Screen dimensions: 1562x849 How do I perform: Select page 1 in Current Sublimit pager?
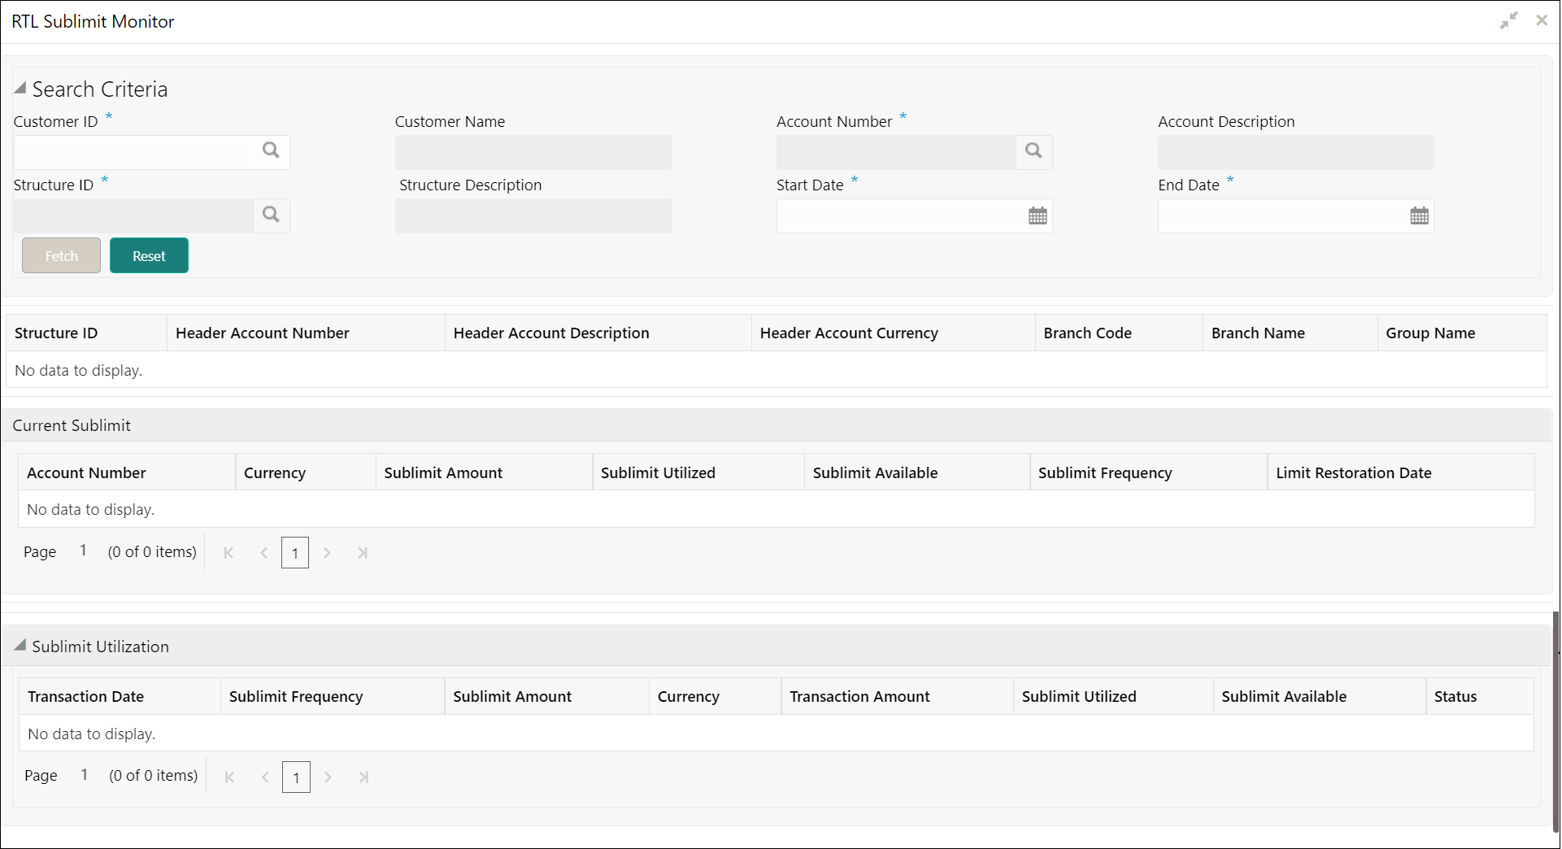click(x=295, y=553)
